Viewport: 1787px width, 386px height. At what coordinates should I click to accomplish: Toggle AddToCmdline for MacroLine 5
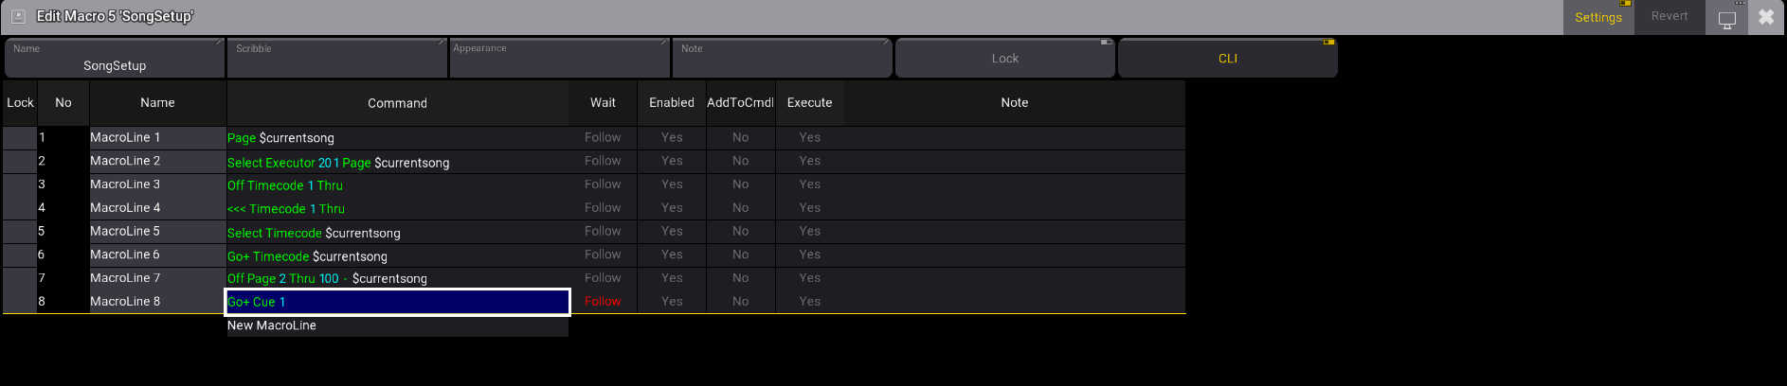[740, 231]
